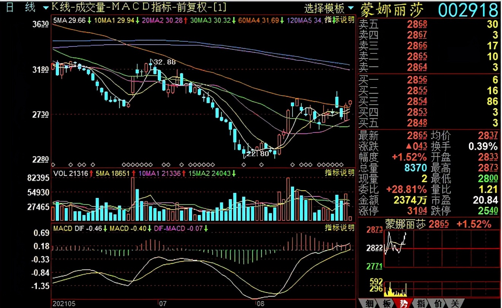Click the 32.88 high-price label on the chart
502x308 pixels.
coord(164,62)
